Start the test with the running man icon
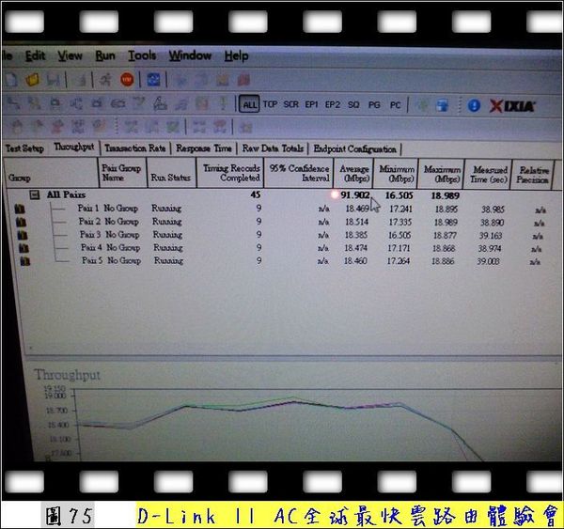Image resolution: width=564 pixels, height=529 pixels. pos(105,80)
